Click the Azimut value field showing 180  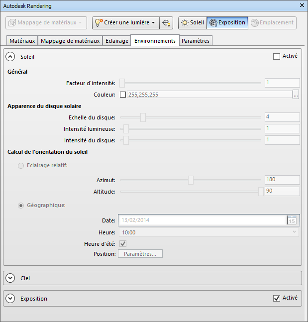click(282, 180)
